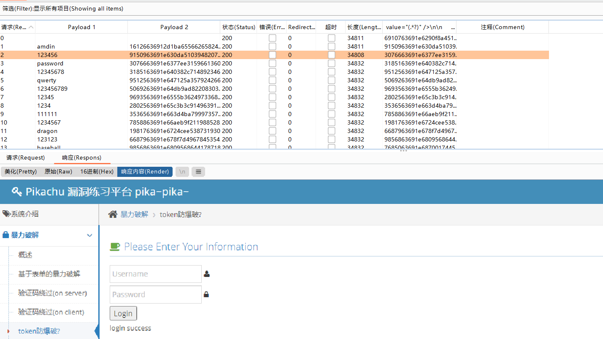Click length value 34808 in table

356,55
